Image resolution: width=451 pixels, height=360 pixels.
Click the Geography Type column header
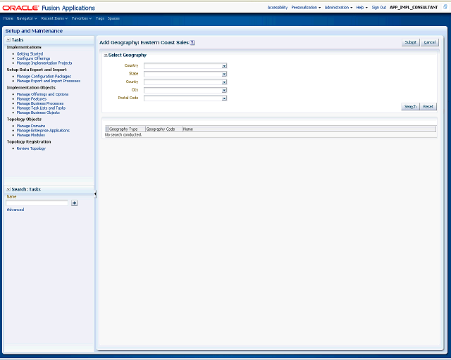tap(125, 129)
